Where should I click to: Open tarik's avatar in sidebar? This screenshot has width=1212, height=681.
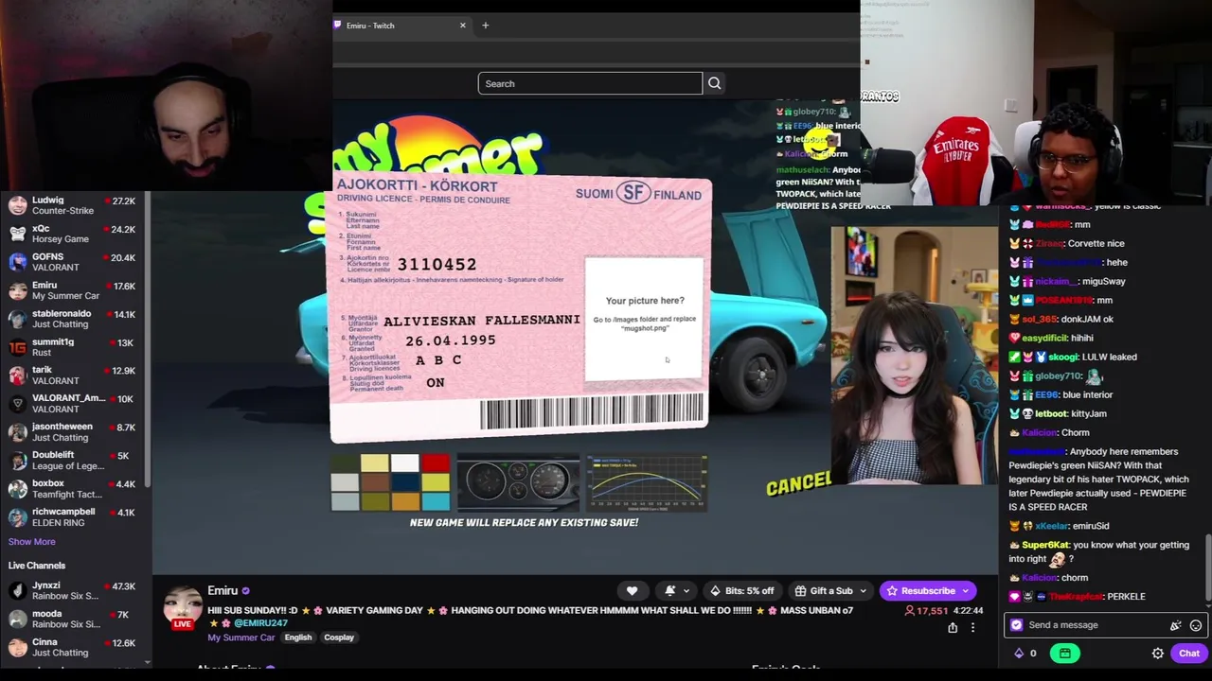(x=17, y=375)
